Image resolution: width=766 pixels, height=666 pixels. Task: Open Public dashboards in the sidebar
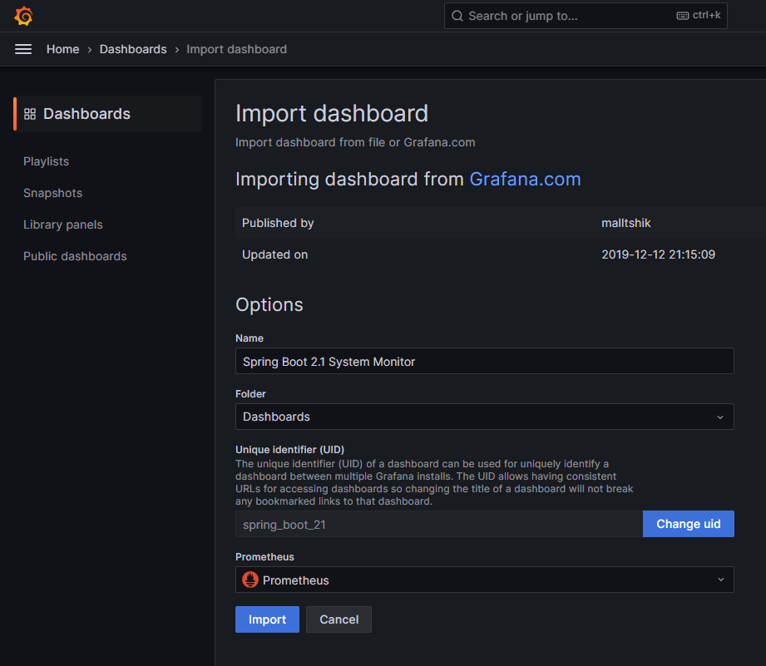coord(75,256)
